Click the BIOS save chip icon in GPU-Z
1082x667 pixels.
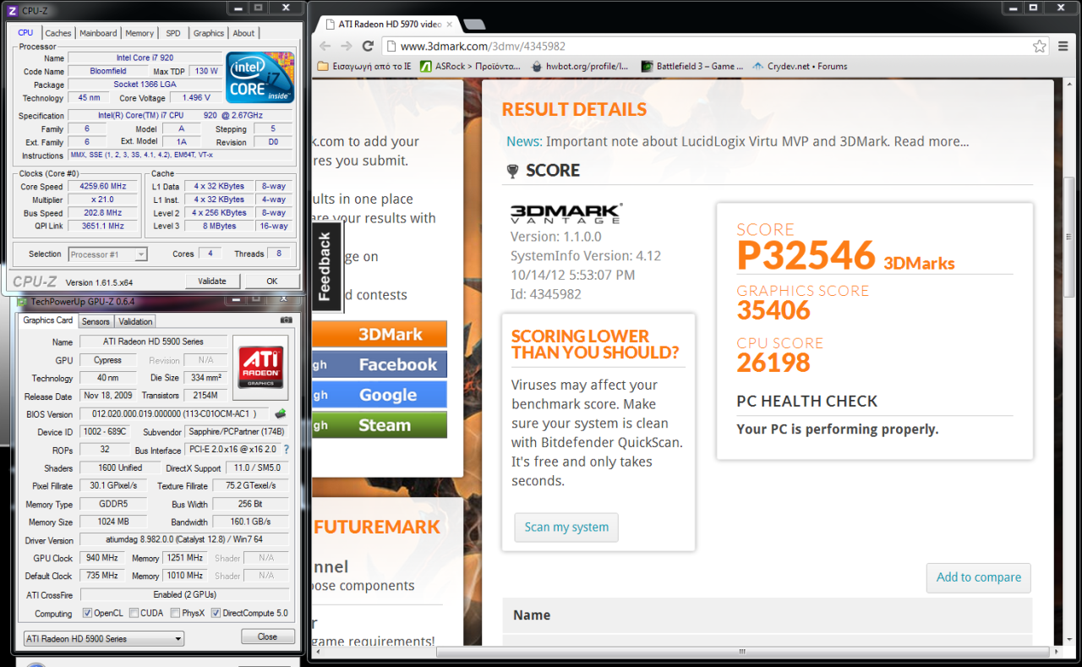tap(280, 414)
